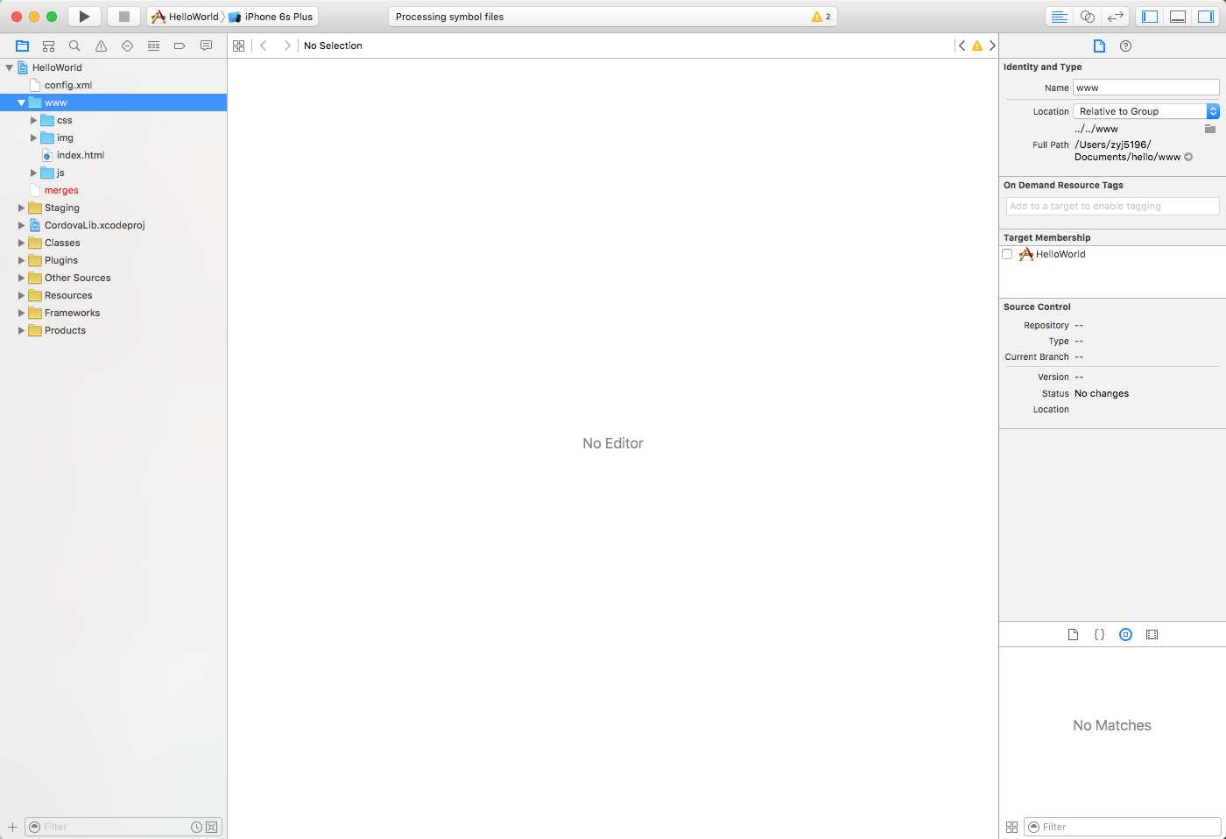Open the Location Relative to Group dropdown
The height and width of the screenshot is (839, 1226).
[1146, 111]
